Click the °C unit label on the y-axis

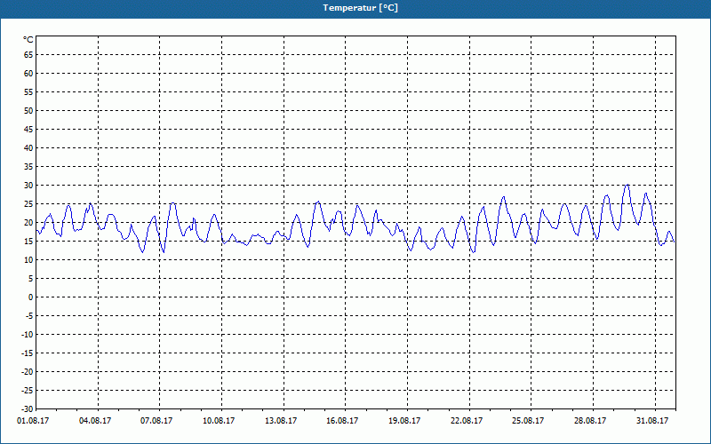click(x=28, y=40)
